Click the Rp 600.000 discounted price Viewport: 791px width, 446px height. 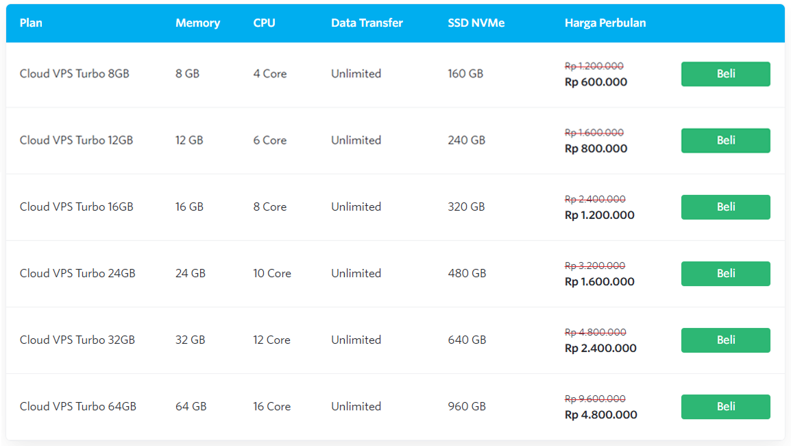pos(596,82)
